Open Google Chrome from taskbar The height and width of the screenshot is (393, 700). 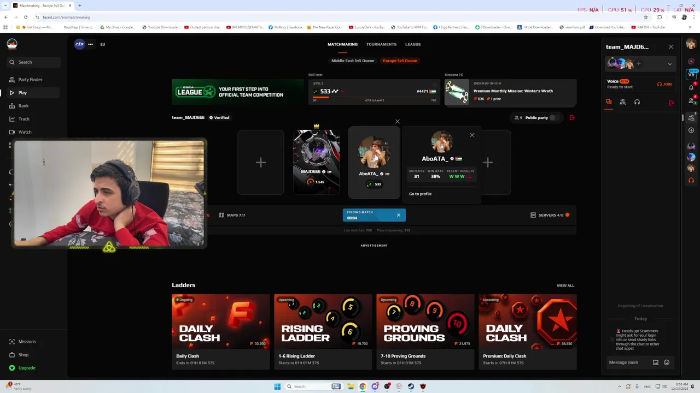[x=363, y=386]
